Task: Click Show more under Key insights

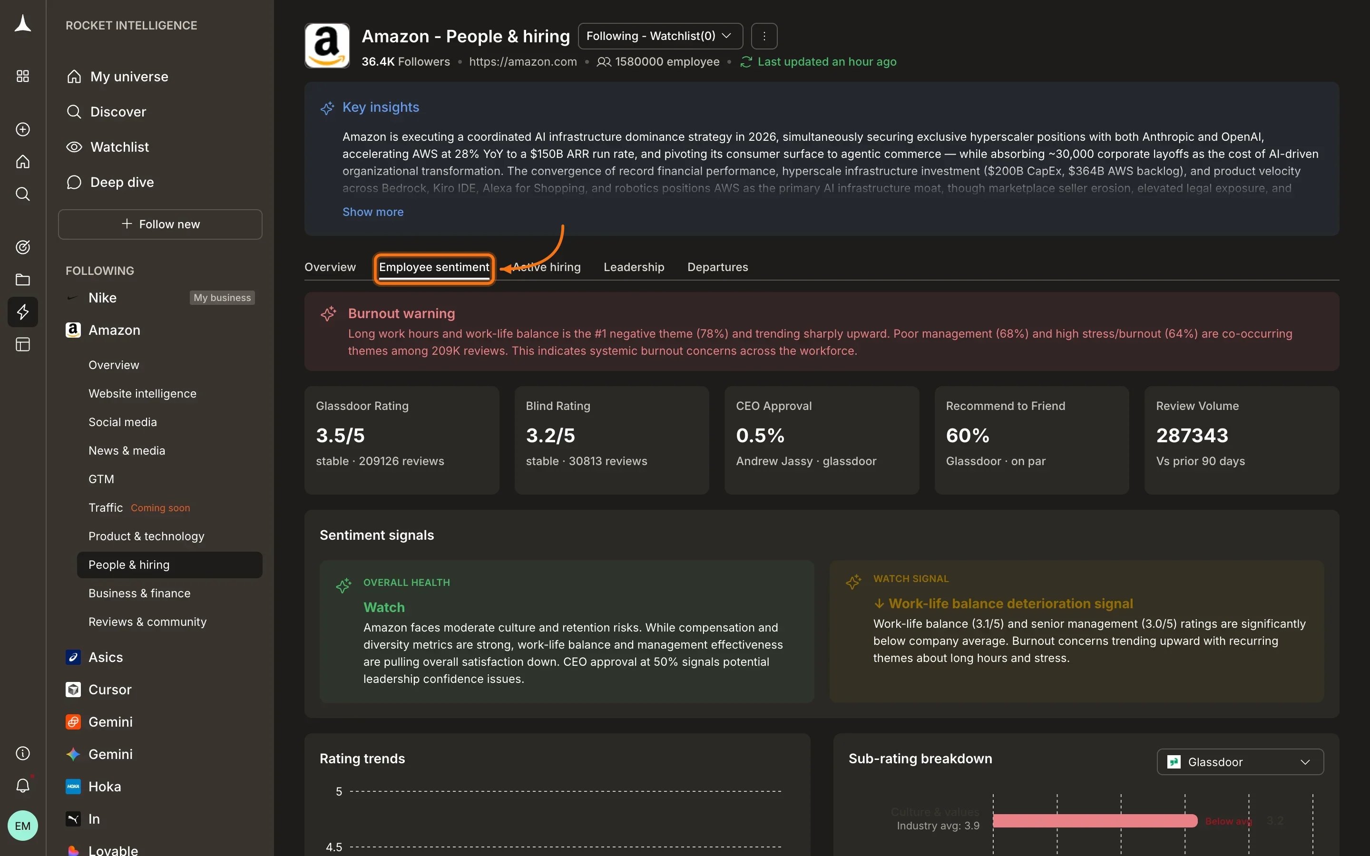Action: point(373,212)
